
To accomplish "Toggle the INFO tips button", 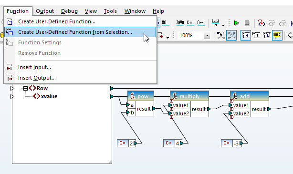I will pyautogui.click(x=277, y=35).
